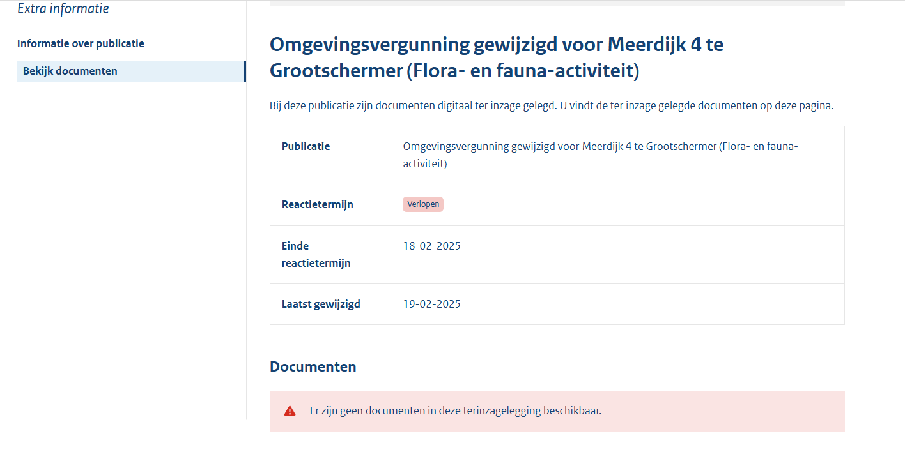Click the publication name inside the table
Viewport: 905px width, 459px height.
click(600, 154)
